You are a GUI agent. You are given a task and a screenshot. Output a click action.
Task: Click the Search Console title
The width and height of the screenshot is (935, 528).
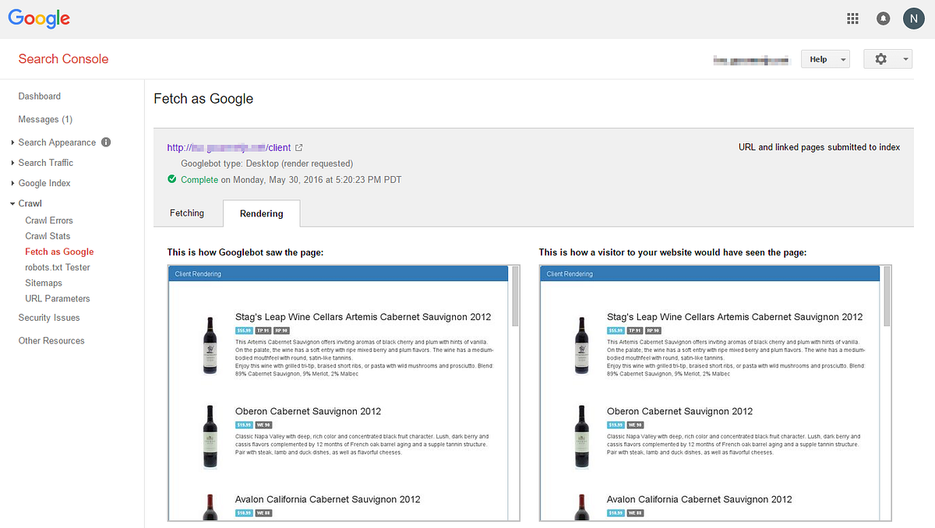[x=63, y=59]
